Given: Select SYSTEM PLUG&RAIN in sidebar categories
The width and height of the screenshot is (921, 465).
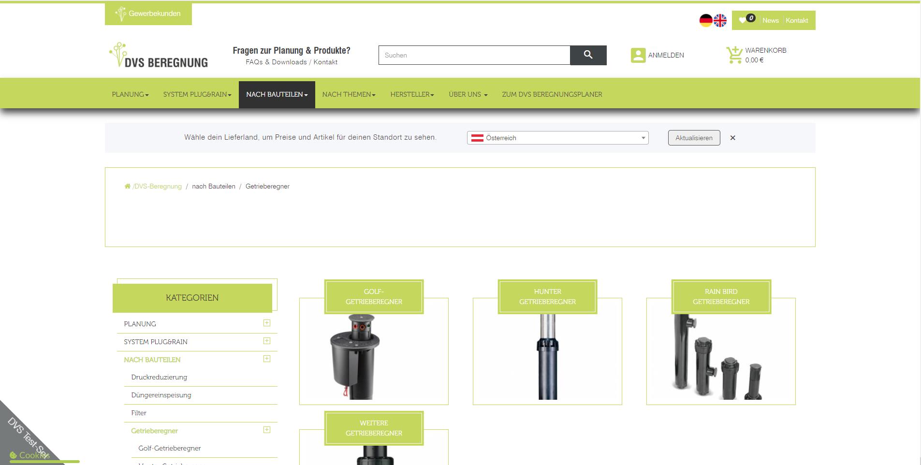Looking at the screenshot, I should click(156, 342).
